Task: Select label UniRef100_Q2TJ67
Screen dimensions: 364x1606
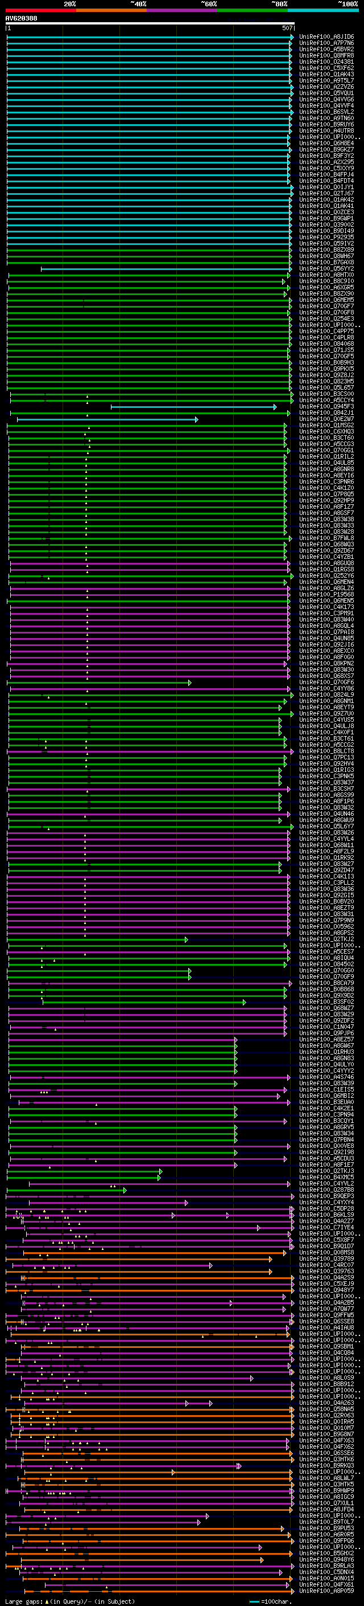Action: [326, 193]
